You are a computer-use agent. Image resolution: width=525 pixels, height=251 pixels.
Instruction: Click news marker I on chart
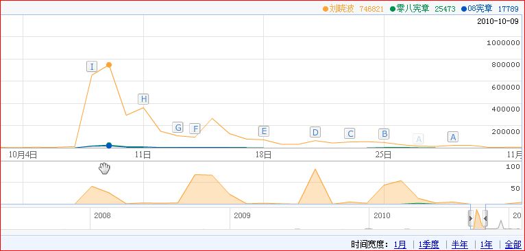pyautogui.click(x=92, y=66)
